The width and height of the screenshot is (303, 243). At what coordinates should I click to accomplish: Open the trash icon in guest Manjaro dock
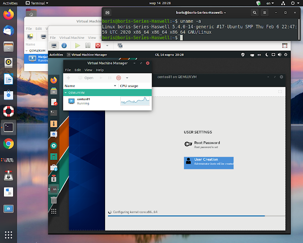tap(53, 200)
